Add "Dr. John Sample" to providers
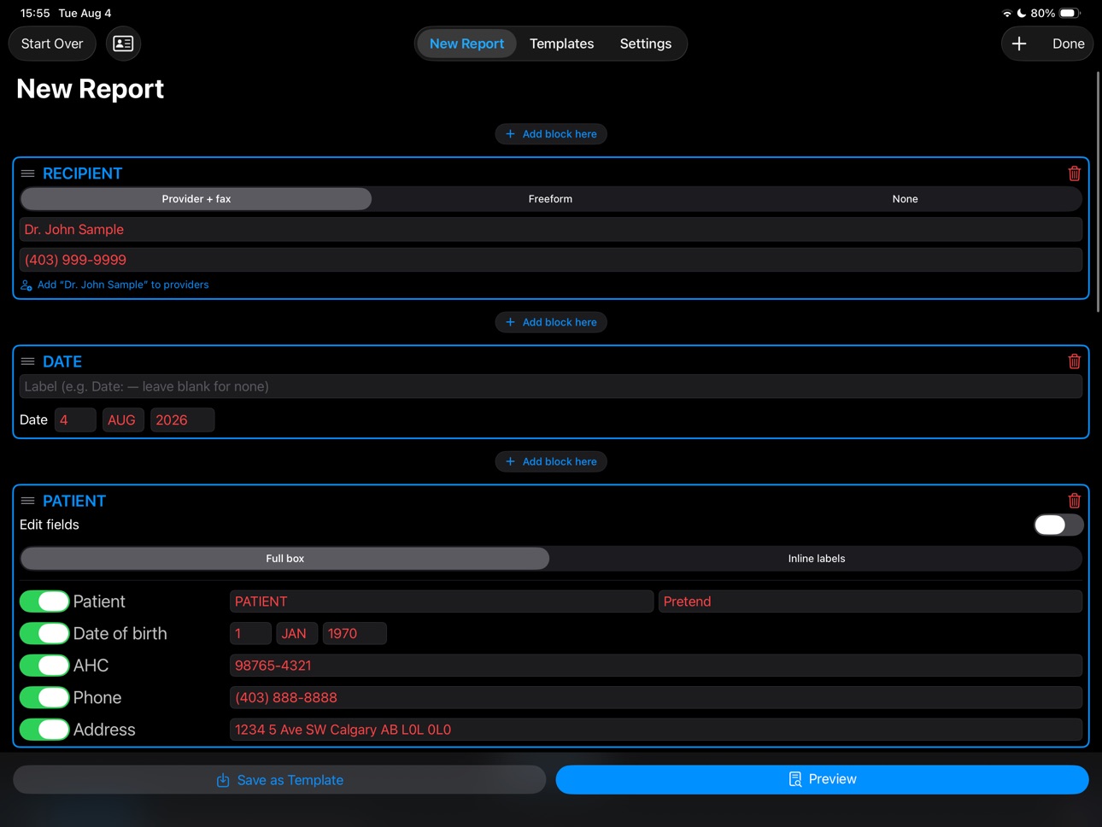The width and height of the screenshot is (1102, 827). [x=114, y=284]
